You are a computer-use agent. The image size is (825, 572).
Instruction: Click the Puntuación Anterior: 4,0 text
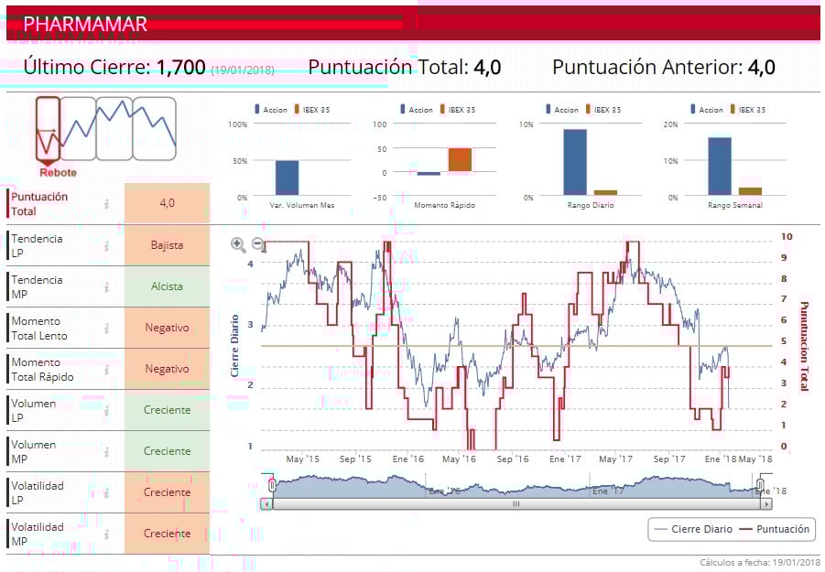(664, 68)
